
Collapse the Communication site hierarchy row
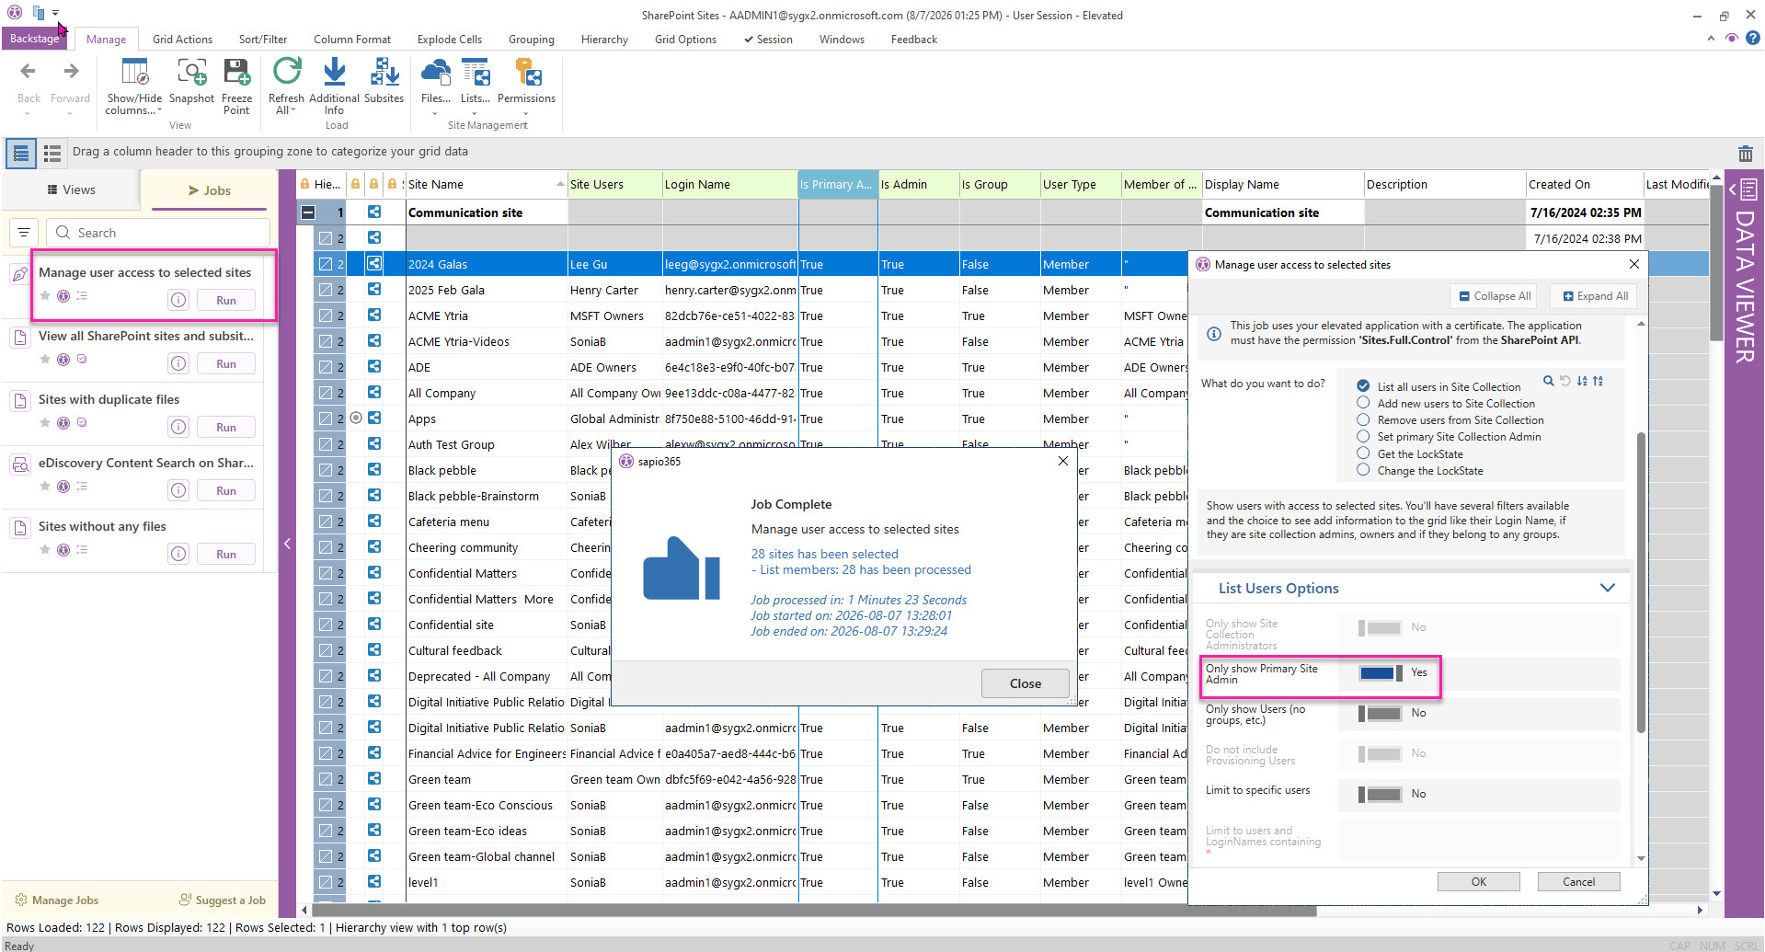click(x=308, y=212)
